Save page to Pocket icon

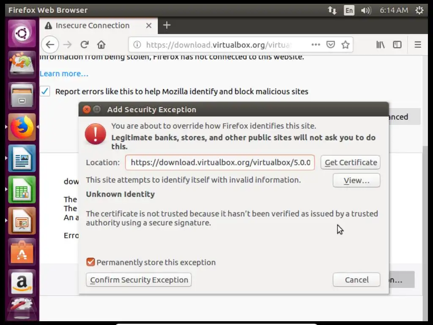331,44
